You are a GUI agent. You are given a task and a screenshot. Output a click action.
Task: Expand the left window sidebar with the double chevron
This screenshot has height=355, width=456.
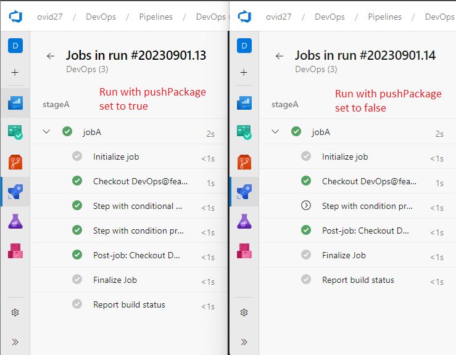pyautogui.click(x=15, y=341)
